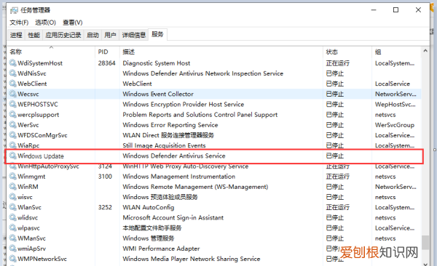Click the gear icon beside wlpasvc
This screenshot has height=266, width=437.
pos(13,228)
